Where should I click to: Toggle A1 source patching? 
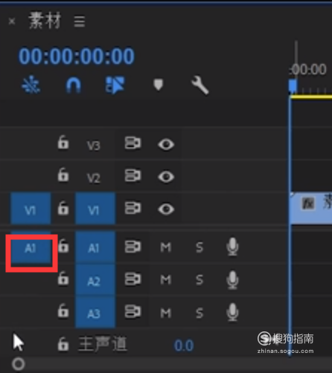pyautogui.click(x=31, y=247)
